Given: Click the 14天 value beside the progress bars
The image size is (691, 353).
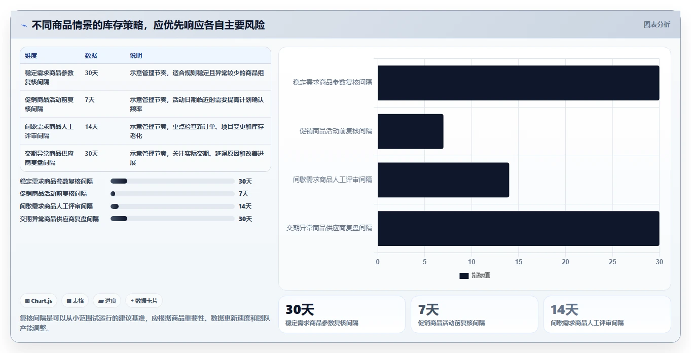Looking at the screenshot, I should click(245, 206).
